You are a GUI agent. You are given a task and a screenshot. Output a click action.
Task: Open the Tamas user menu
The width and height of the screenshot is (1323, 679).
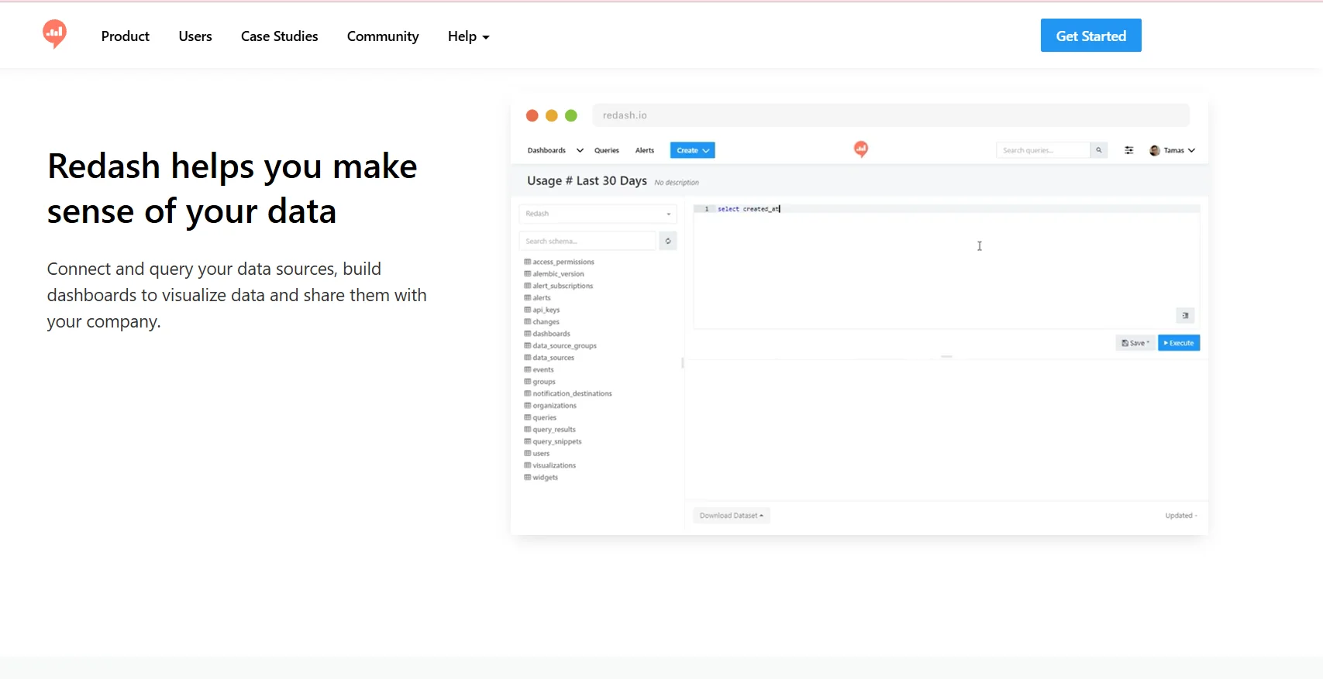coord(1172,150)
